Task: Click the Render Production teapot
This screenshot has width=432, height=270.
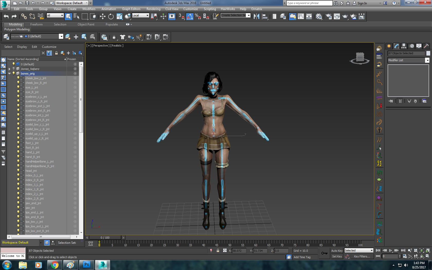Action: 345,16
